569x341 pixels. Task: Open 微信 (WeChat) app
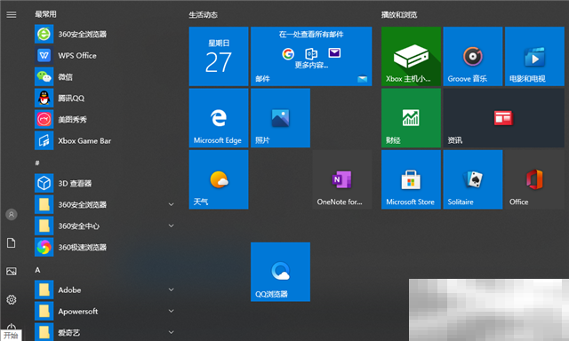(105, 77)
